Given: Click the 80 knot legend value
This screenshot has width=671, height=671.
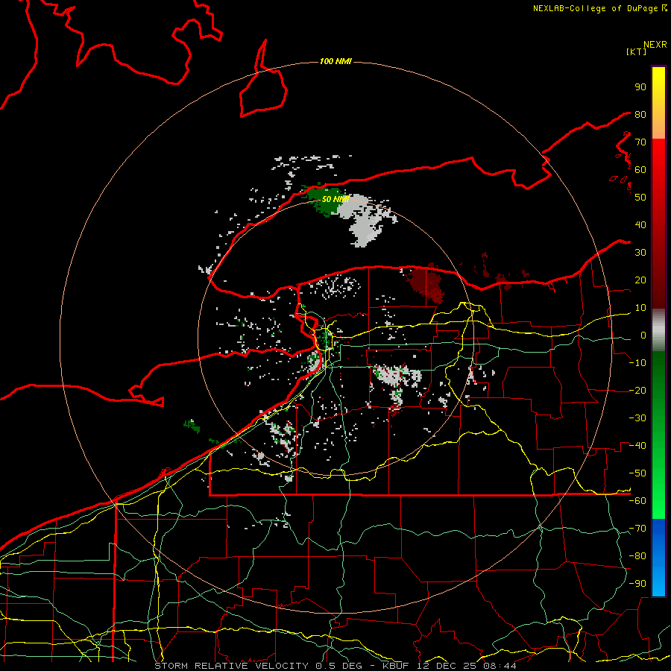Looking at the screenshot, I should [x=640, y=114].
